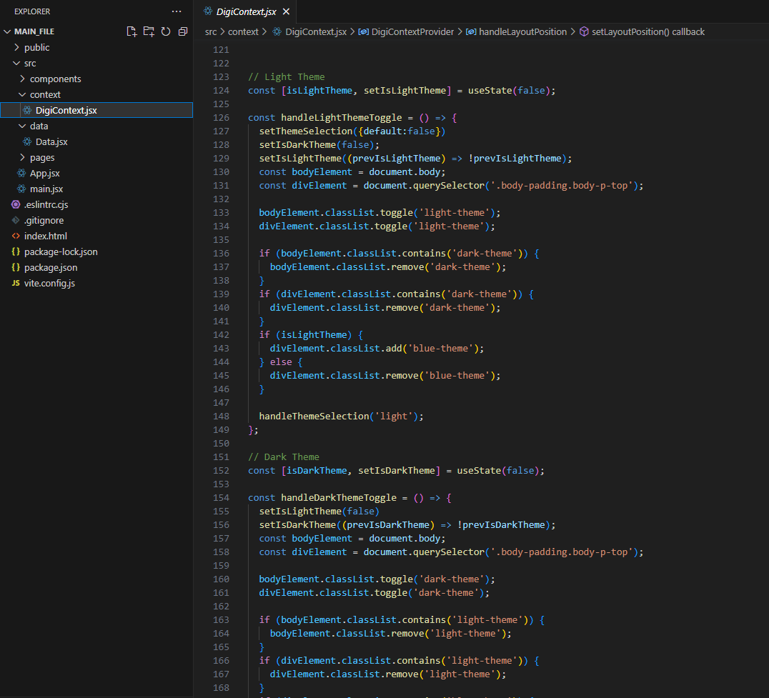Viewport: 769px width, 698px height.
Task: Click handleLayoutPosition breadcrumb item
Action: [x=522, y=31]
